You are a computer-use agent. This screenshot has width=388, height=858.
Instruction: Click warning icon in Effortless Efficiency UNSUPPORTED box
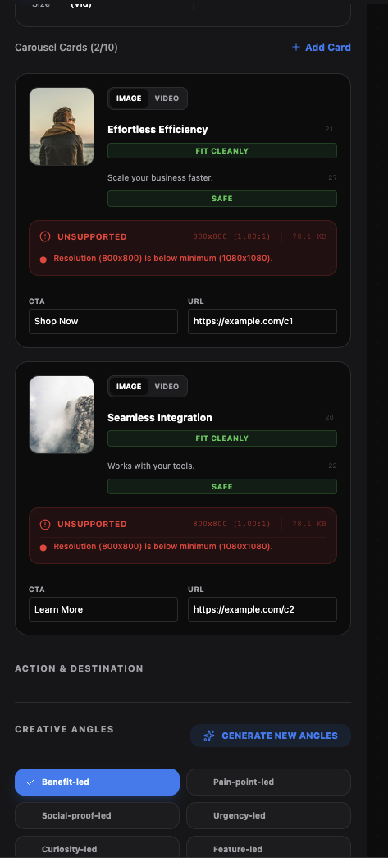45,236
